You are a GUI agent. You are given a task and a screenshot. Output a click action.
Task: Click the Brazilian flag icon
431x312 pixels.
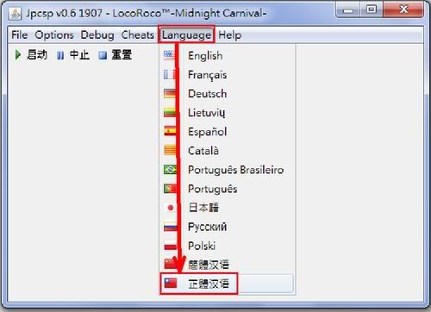point(170,170)
